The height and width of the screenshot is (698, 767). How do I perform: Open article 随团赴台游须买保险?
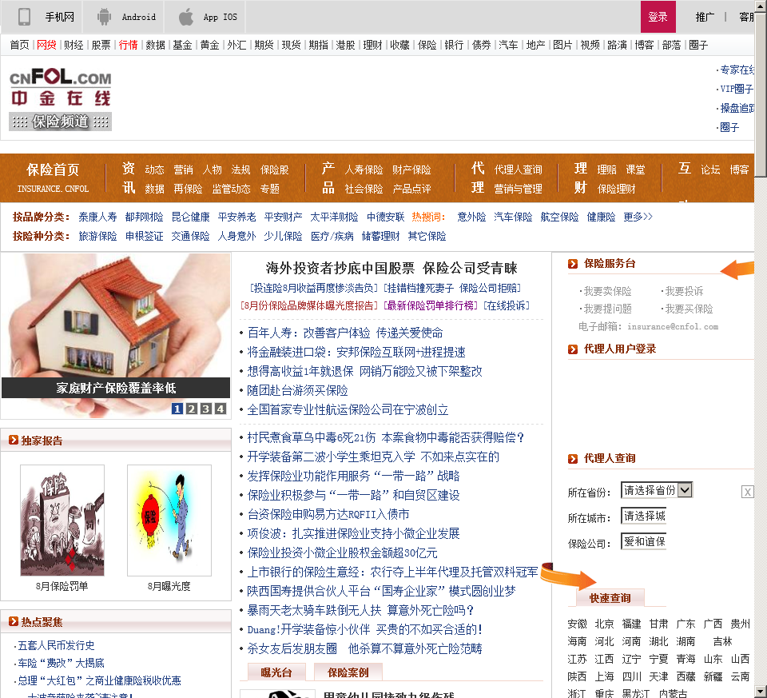coord(297,391)
